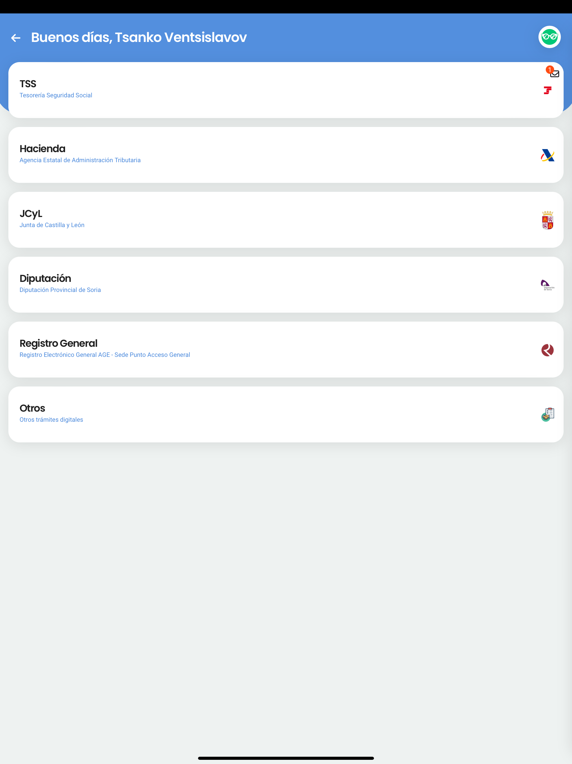
Task: Click Otros trámites digitales subtitle
Action: pos(51,420)
